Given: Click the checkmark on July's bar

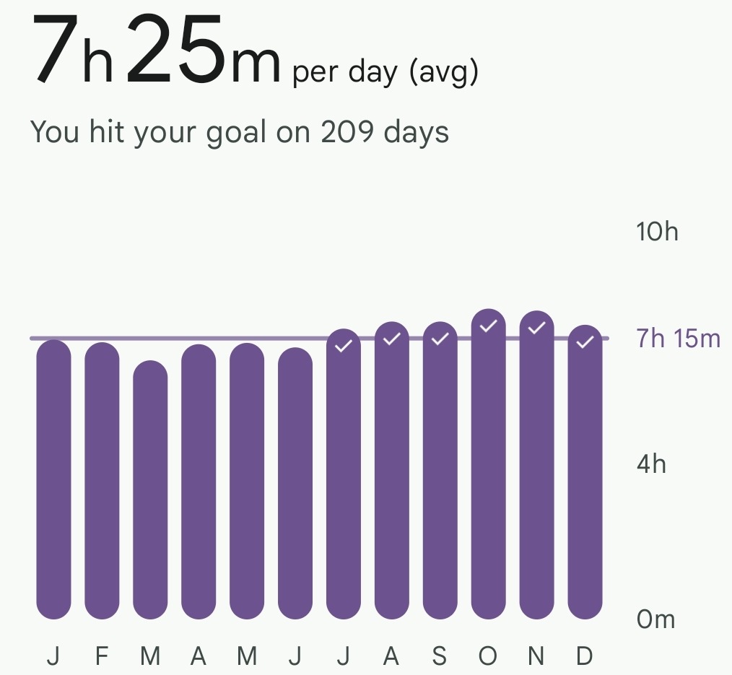Looking at the screenshot, I should tap(344, 346).
